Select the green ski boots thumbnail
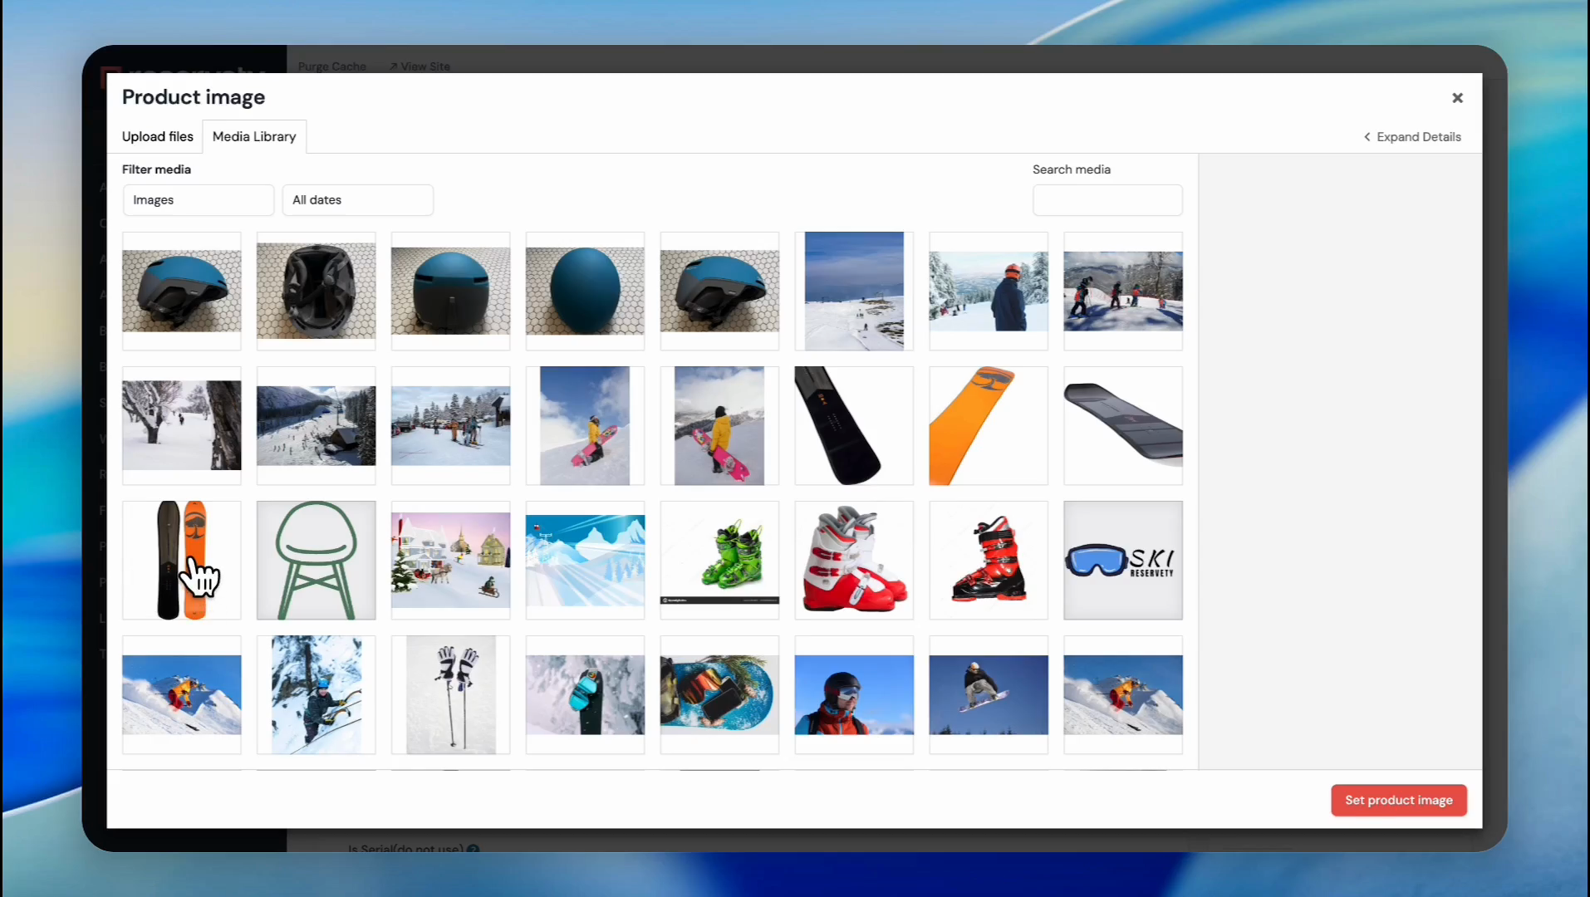The width and height of the screenshot is (1590, 897). pos(719,561)
